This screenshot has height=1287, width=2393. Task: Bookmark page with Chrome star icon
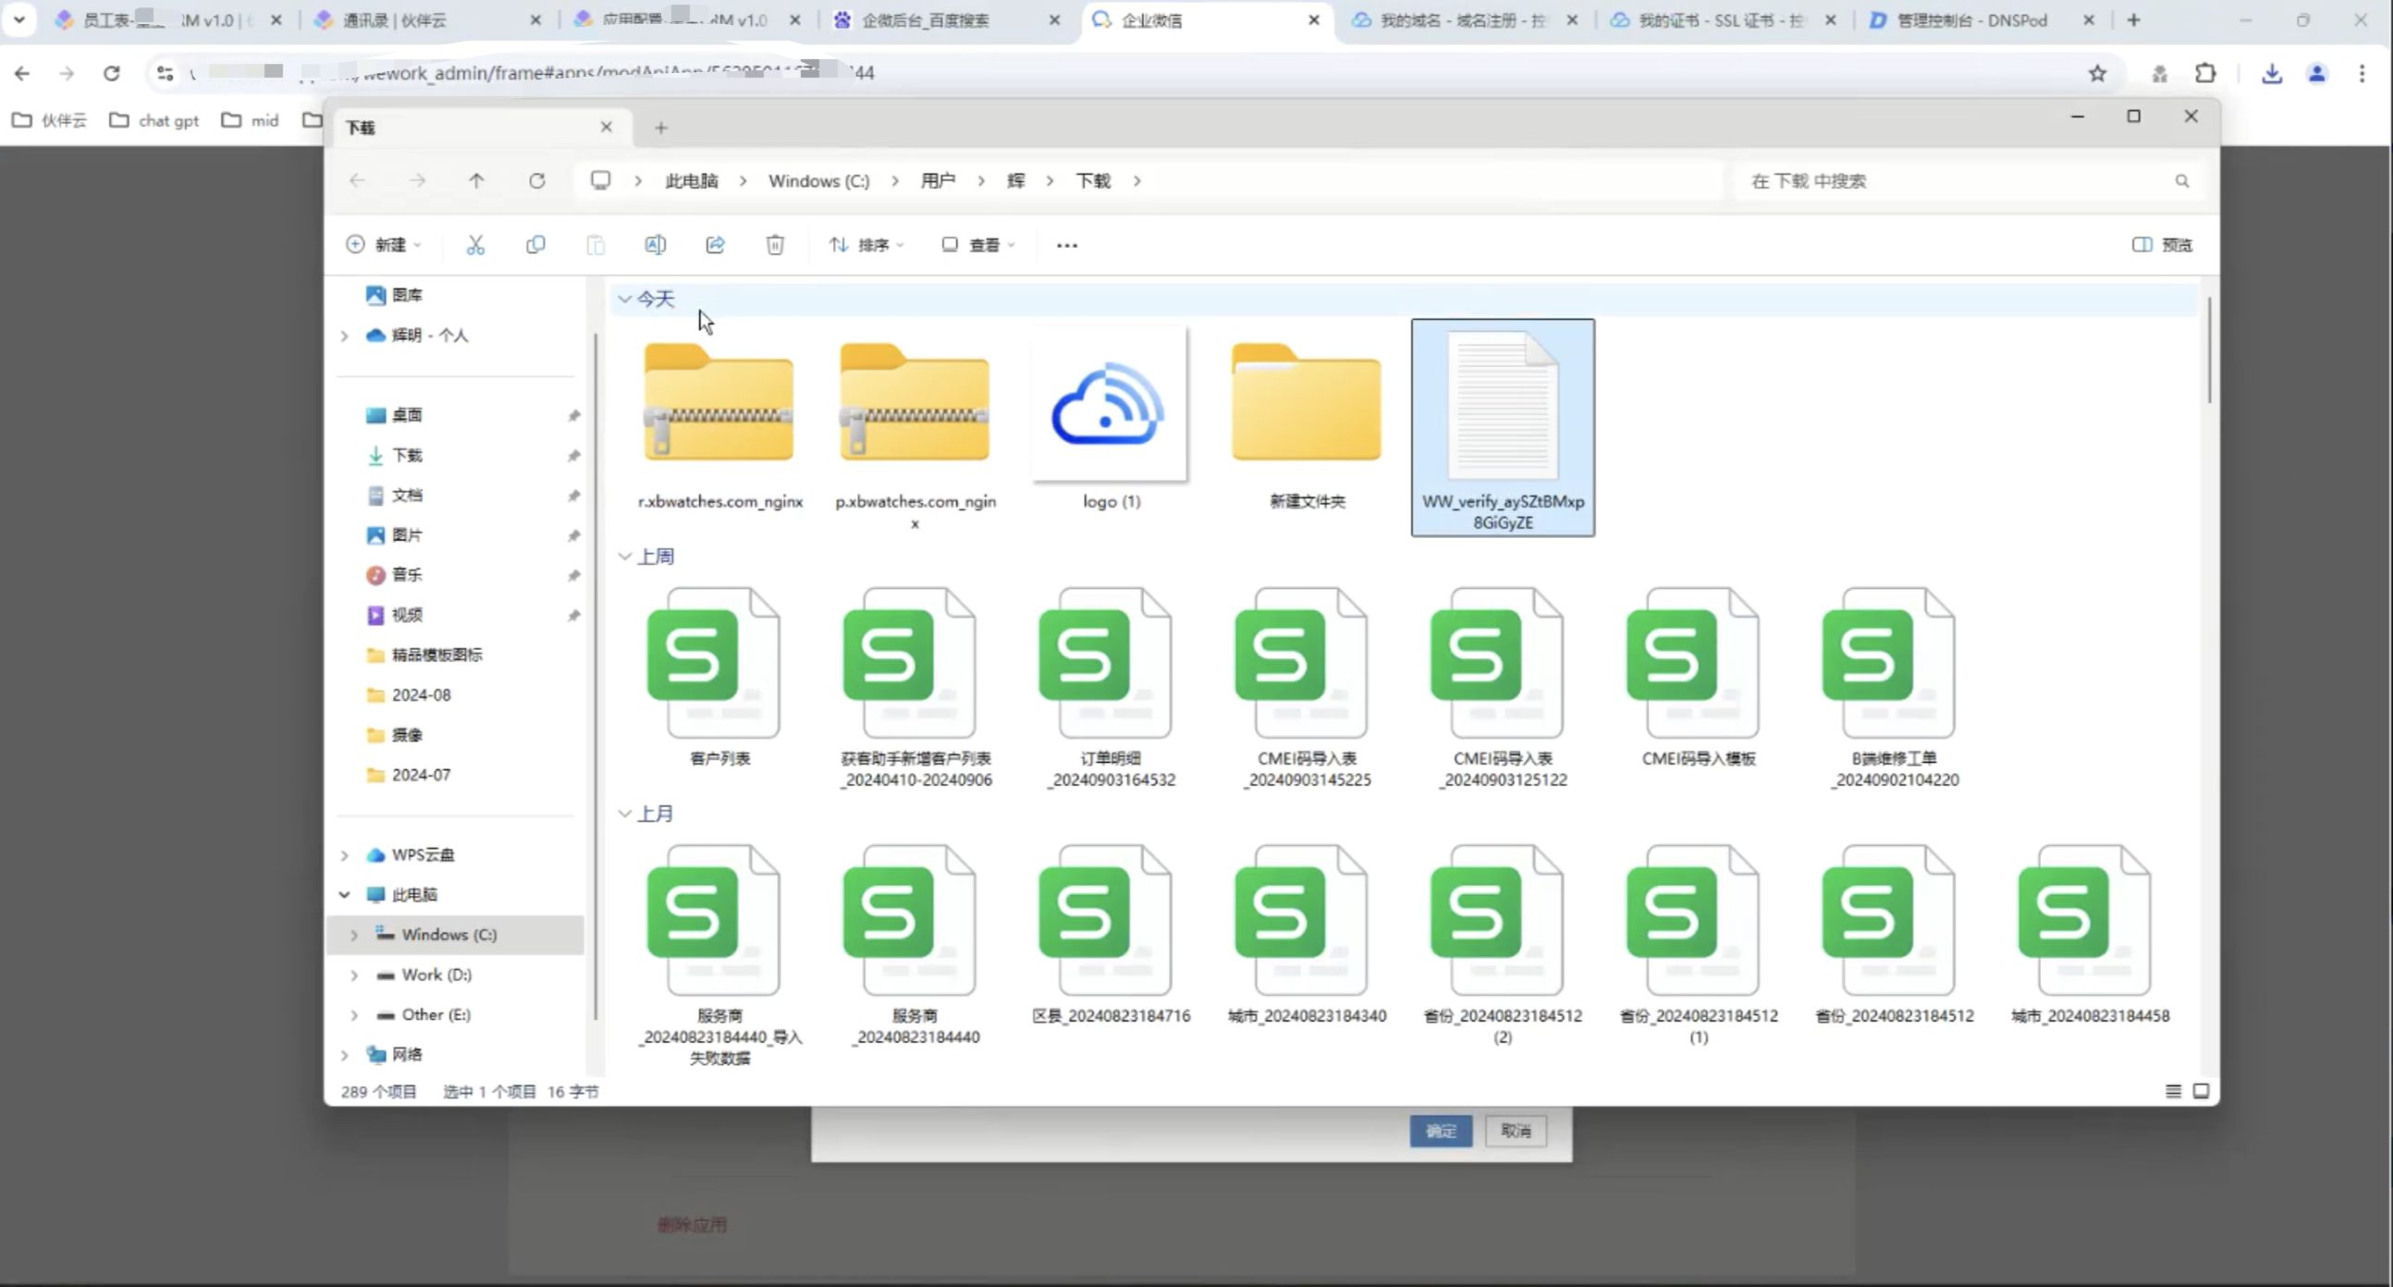click(2098, 73)
